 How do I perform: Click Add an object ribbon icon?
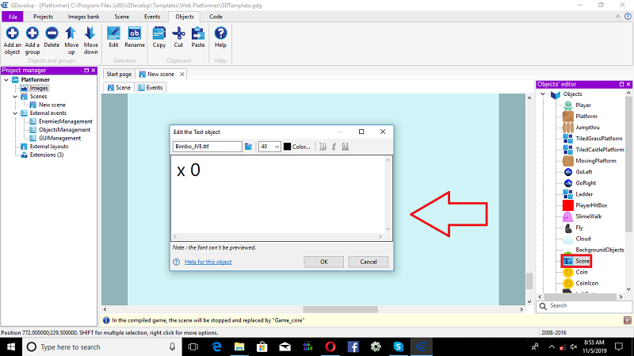tap(12, 33)
